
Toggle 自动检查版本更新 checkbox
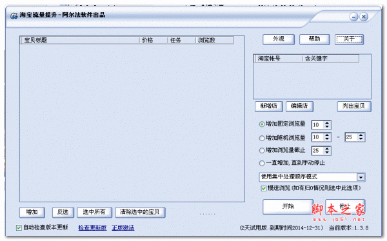click(19, 227)
